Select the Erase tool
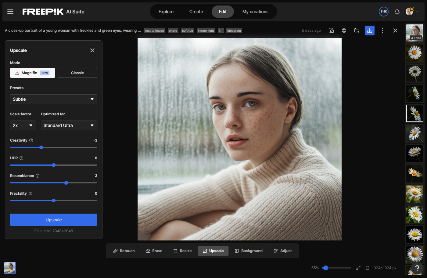 [154, 251]
